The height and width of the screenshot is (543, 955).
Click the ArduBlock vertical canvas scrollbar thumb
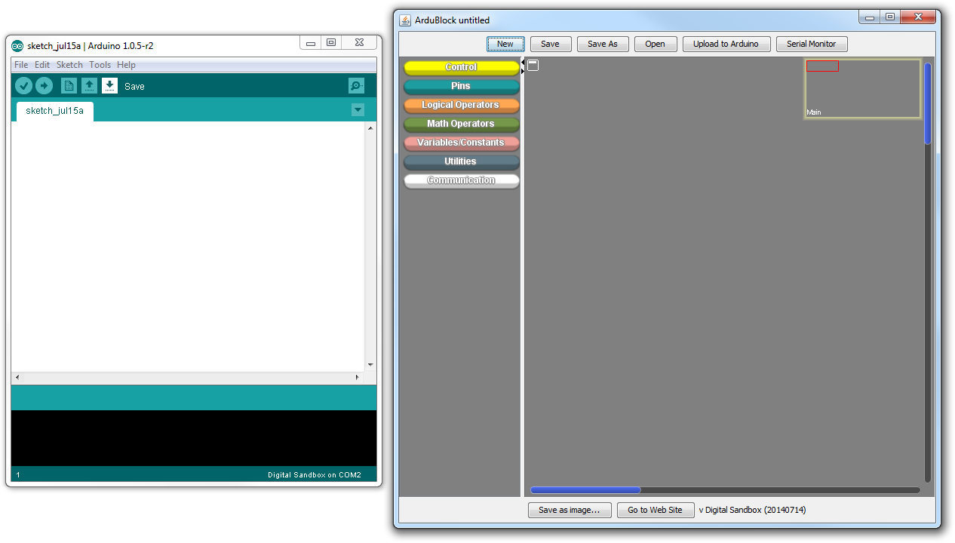coord(928,103)
